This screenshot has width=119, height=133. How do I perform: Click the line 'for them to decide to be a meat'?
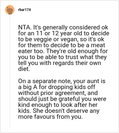[x=62, y=45]
